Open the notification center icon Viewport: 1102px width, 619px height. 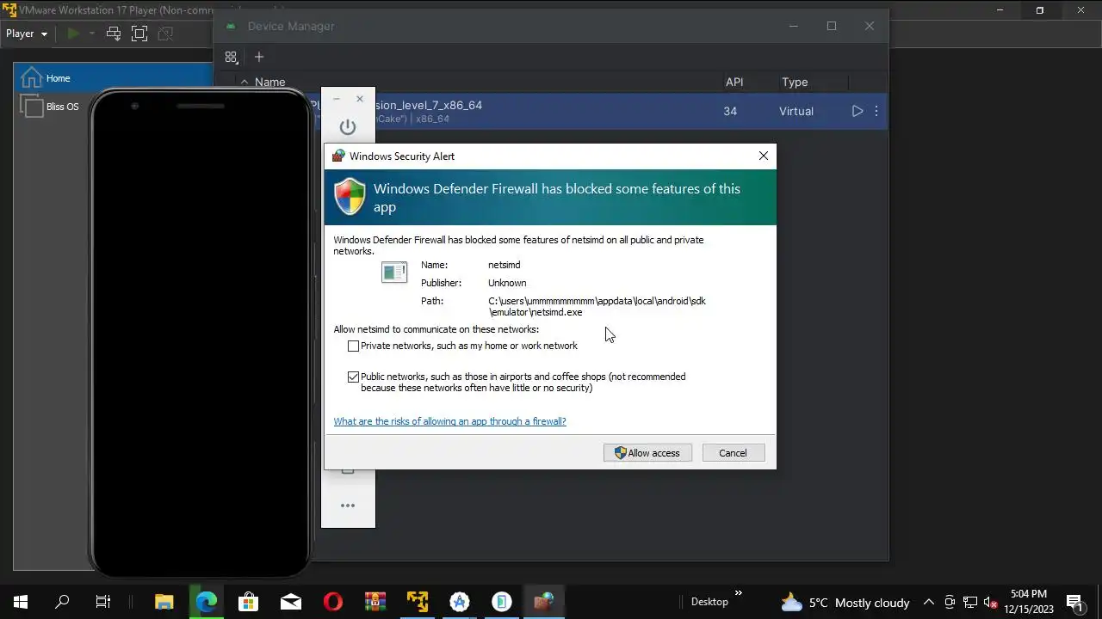[x=1074, y=602]
